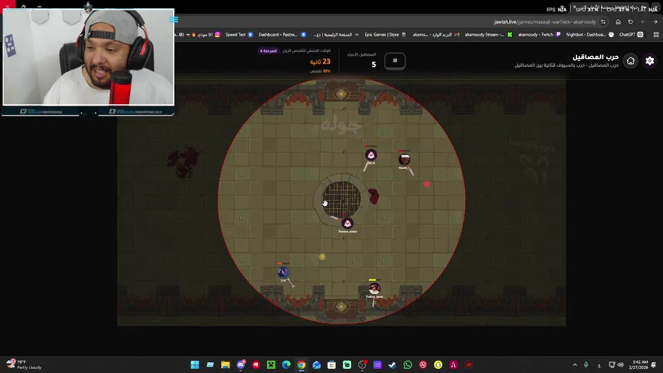Open Steam from the taskbar
Image resolution: width=663 pixels, height=373 pixels.
point(393,365)
